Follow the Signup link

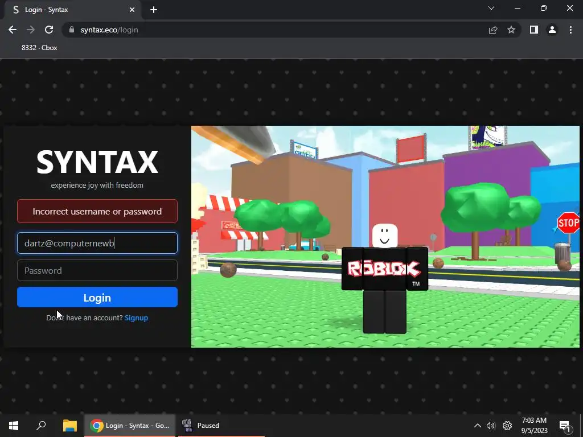pyautogui.click(x=136, y=318)
